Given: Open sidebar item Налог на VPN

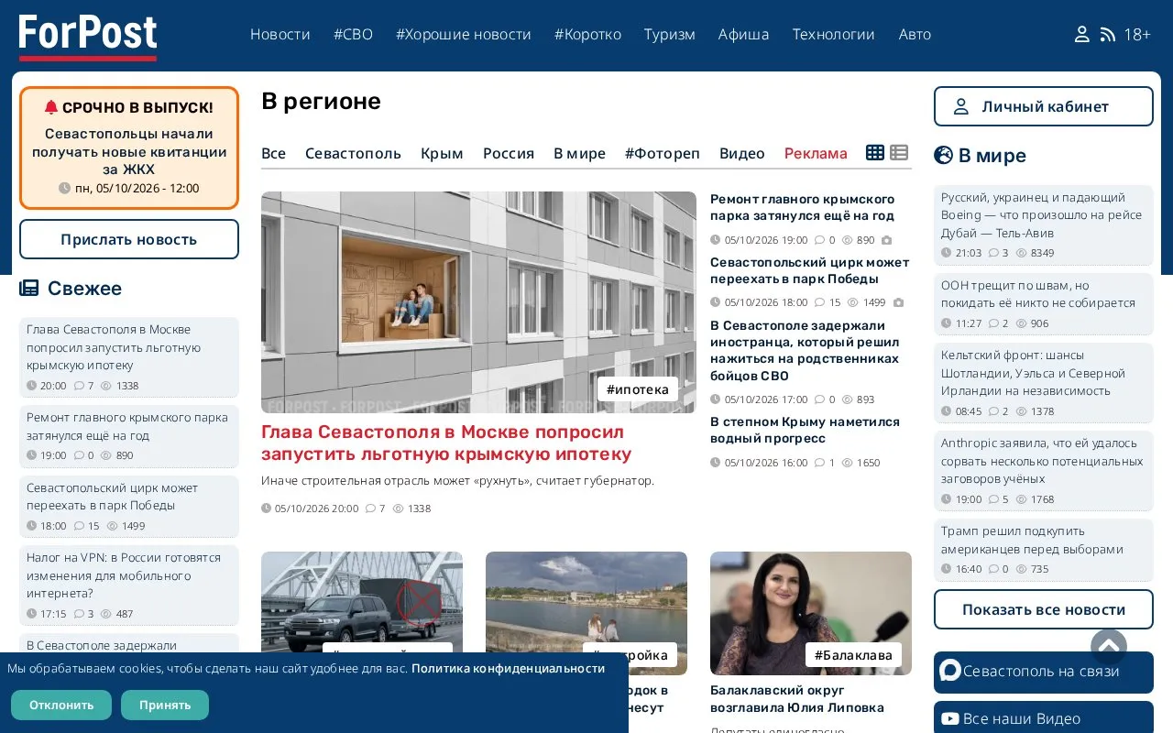Looking at the screenshot, I should [124, 575].
